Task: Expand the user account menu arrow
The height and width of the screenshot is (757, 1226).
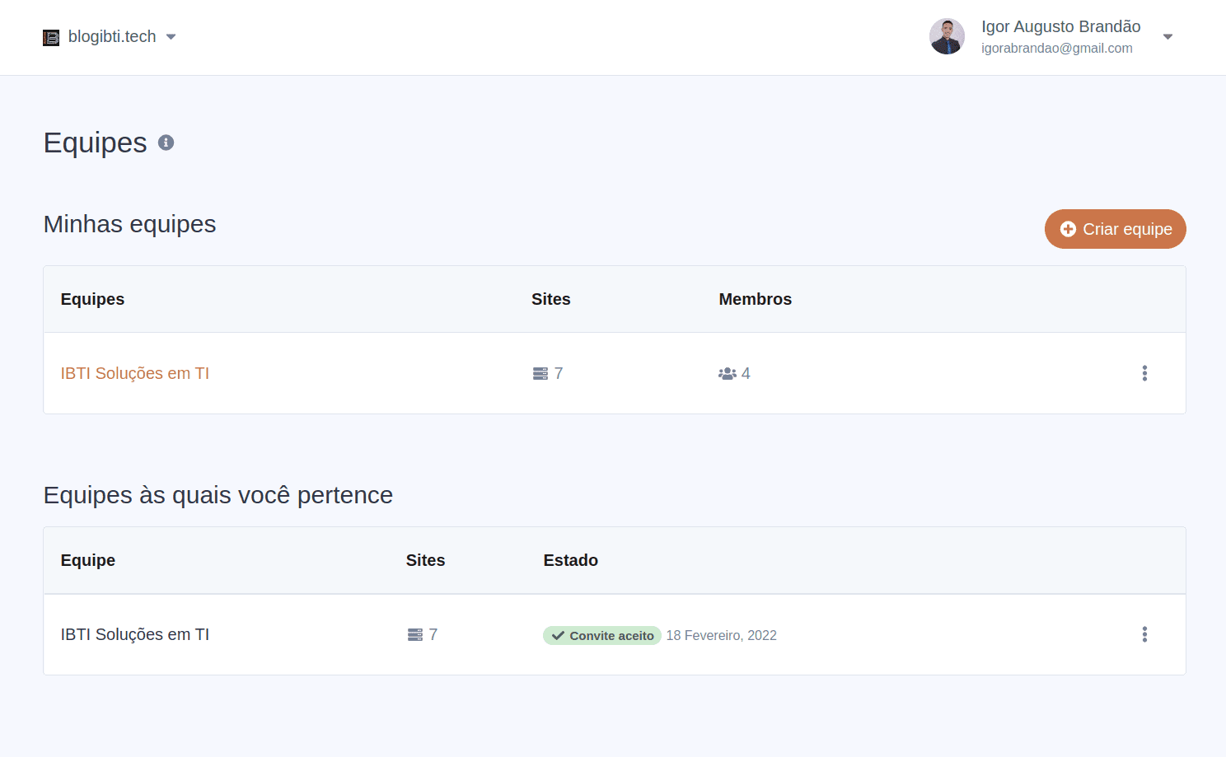Action: click(x=1168, y=37)
